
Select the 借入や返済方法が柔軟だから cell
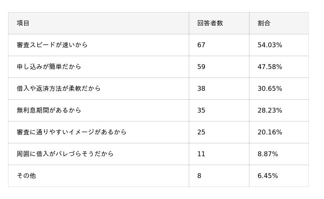click(x=59, y=89)
